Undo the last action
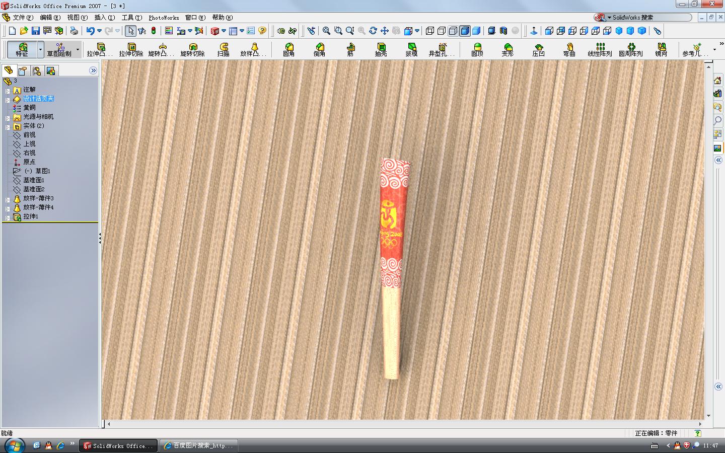Screen dimensions: 725x453 (90, 31)
